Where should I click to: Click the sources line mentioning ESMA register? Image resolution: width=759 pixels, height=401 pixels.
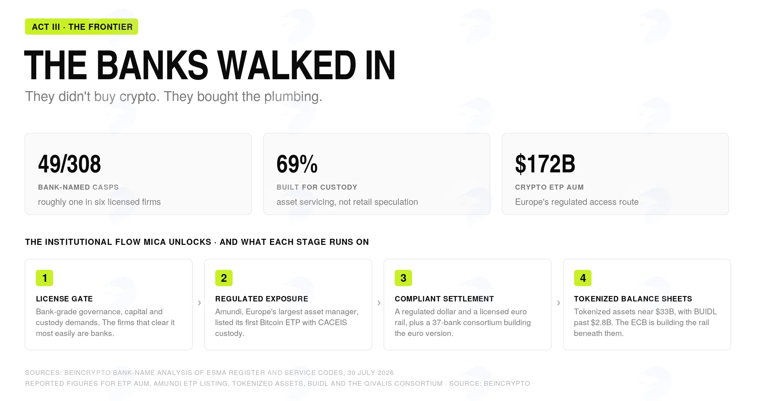click(x=209, y=373)
